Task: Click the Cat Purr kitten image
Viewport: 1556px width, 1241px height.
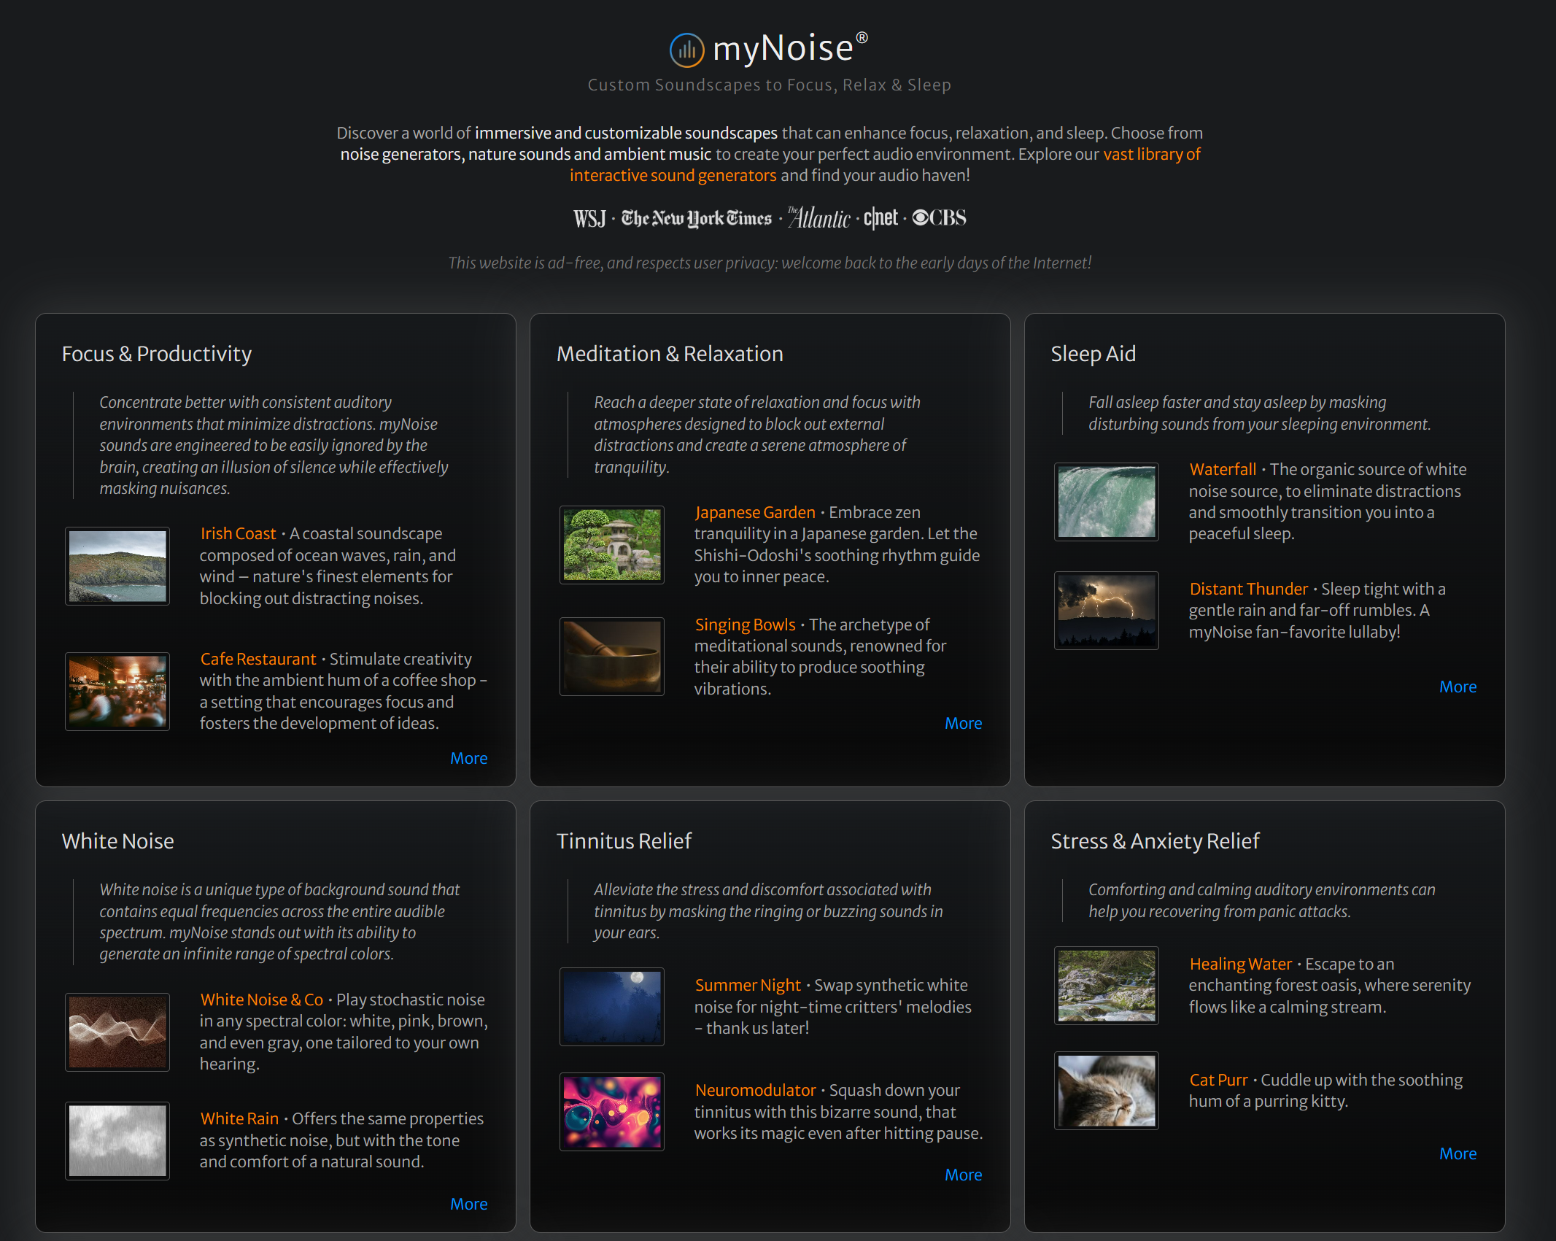Action: point(1107,1091)
